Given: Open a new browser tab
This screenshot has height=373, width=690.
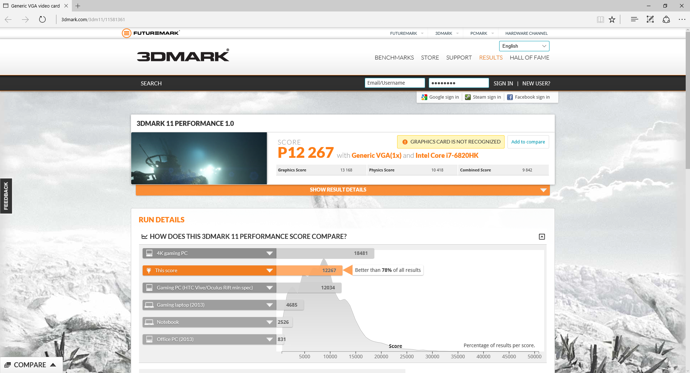Looking at the screenshot, I should (78, 6).
